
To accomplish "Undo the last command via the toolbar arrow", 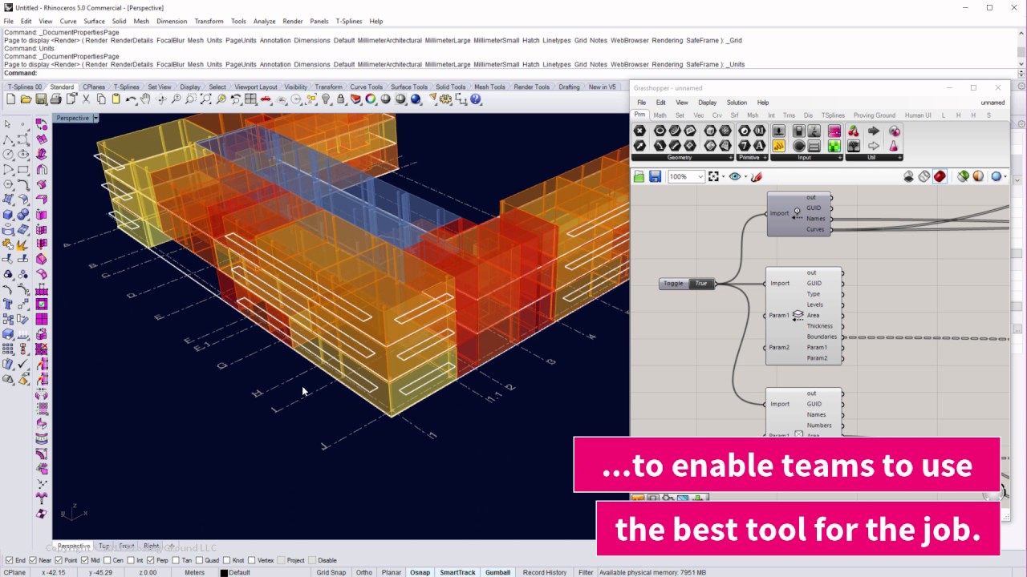I will click(132, 100).
